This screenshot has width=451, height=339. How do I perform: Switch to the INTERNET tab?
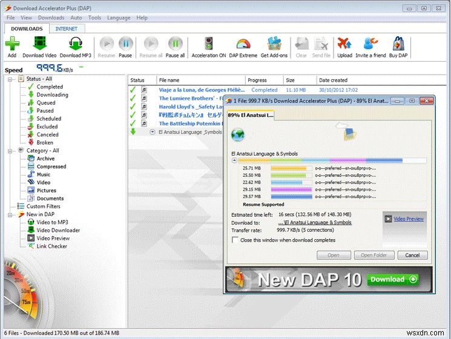click(x=67, y=28)
